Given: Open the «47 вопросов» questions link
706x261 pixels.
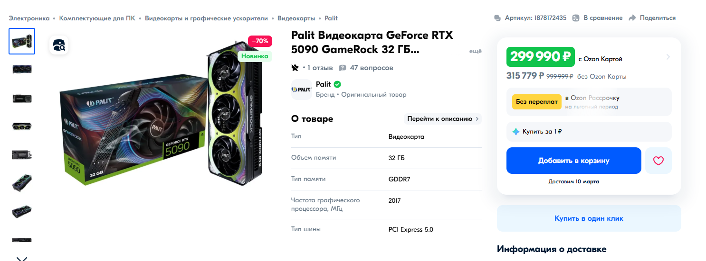Looking at the screenshot, I should pyautogui.click(x=372, y=68).
